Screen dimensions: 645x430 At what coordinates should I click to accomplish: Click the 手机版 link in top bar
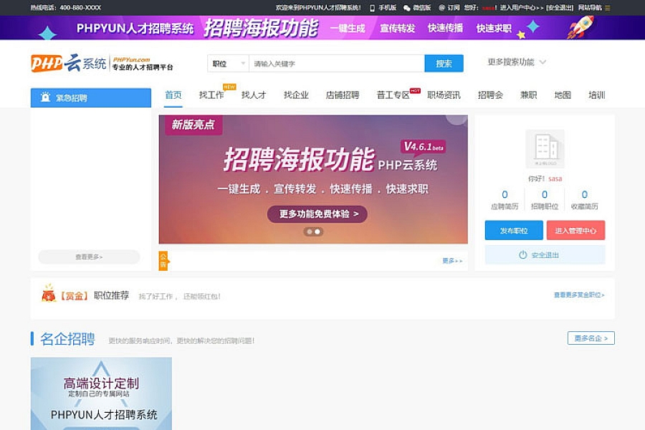[387, 8]
